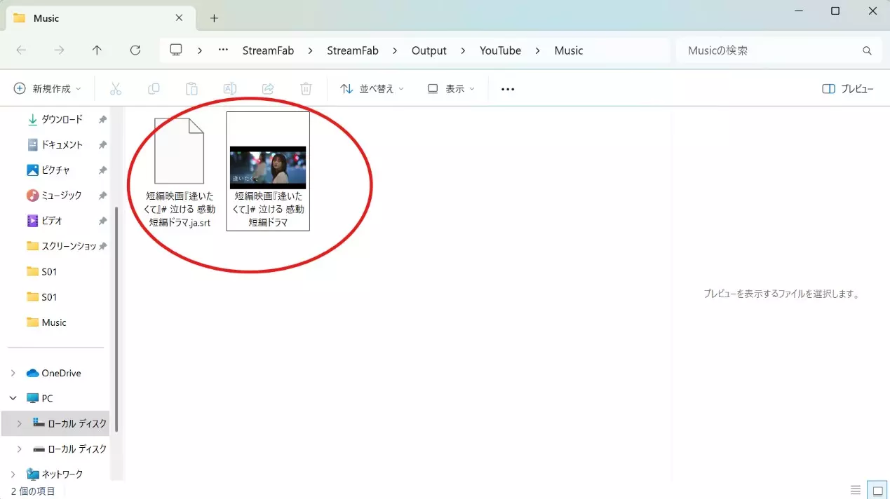Open ドキュメント in sidebar

coord(55,144)
